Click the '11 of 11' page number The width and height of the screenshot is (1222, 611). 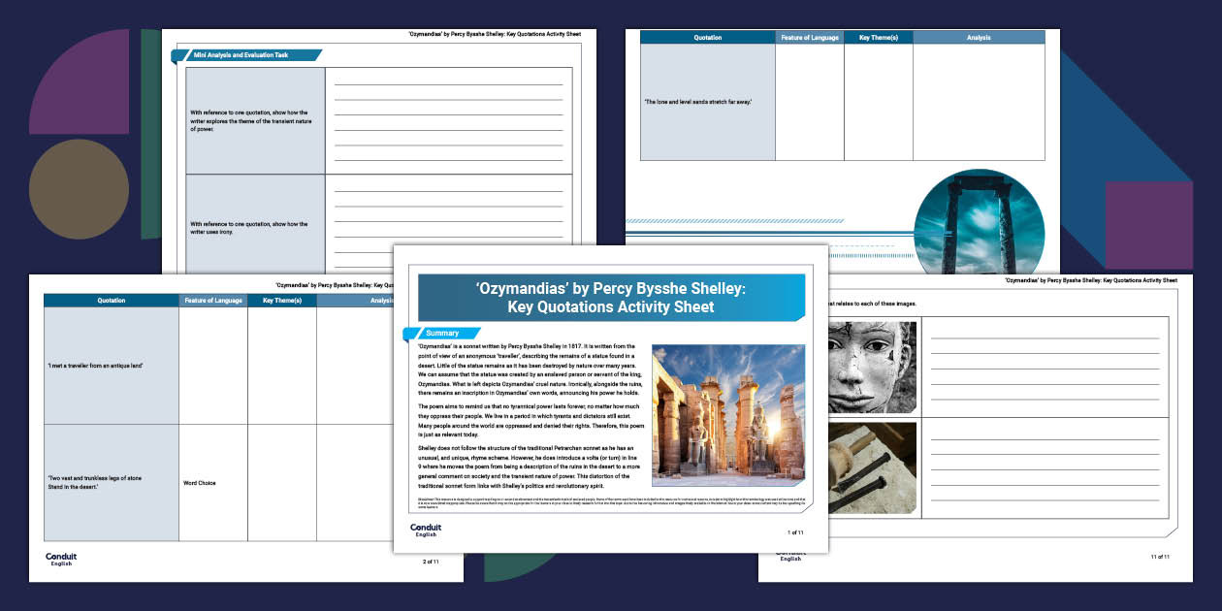1160,557
